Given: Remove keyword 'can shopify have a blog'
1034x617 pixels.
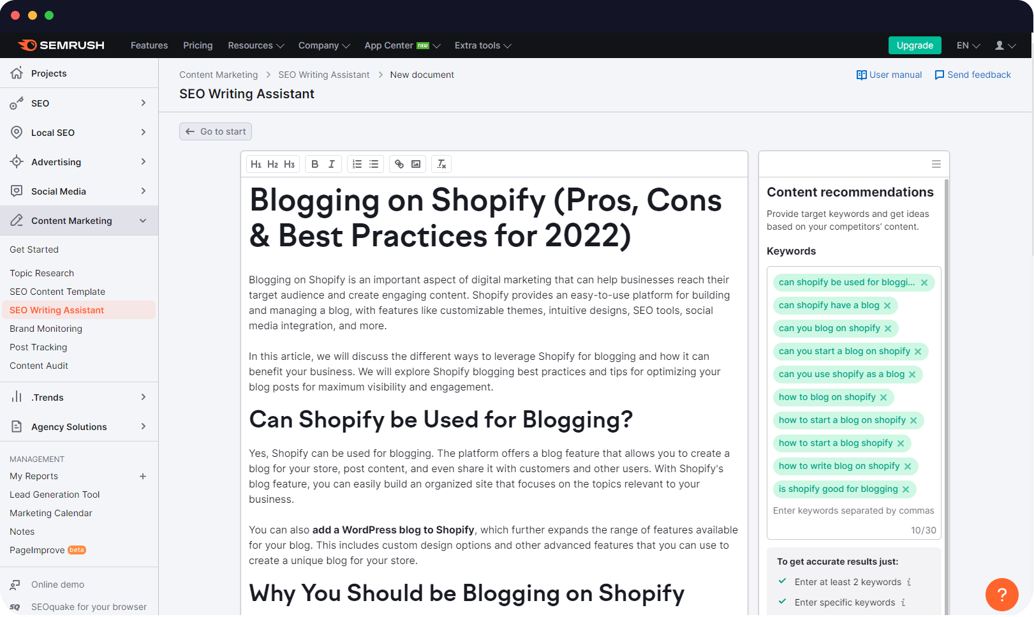Looking at the screenshot, I should [x=887, y=306].
